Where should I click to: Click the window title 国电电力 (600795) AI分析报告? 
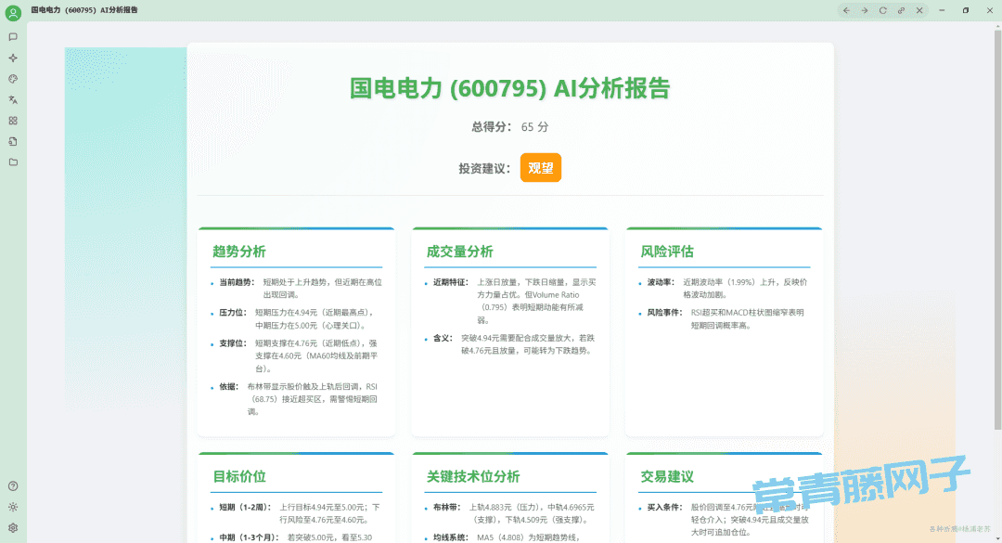click(84, 10)
